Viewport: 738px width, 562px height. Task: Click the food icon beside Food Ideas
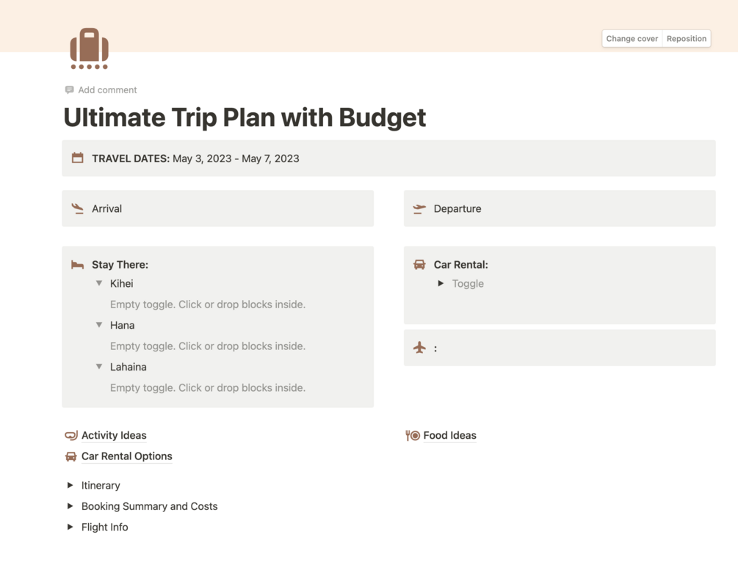click(411, 435)
